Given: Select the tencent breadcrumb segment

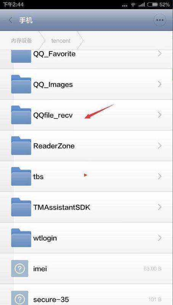Looking at the screenshot, I should tap(61, 41).
